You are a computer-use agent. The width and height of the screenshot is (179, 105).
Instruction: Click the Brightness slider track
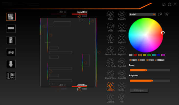tap(150, 80)
